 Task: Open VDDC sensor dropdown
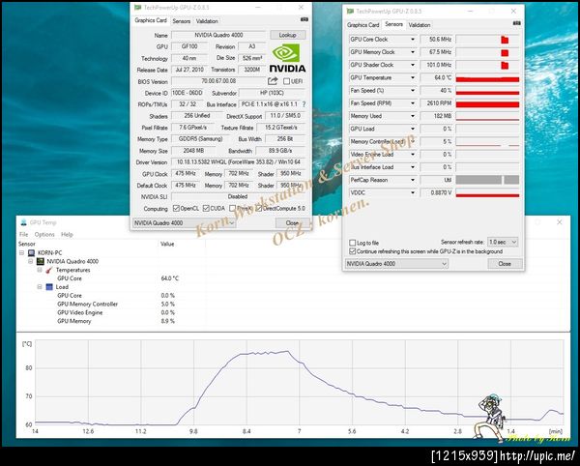413,192
